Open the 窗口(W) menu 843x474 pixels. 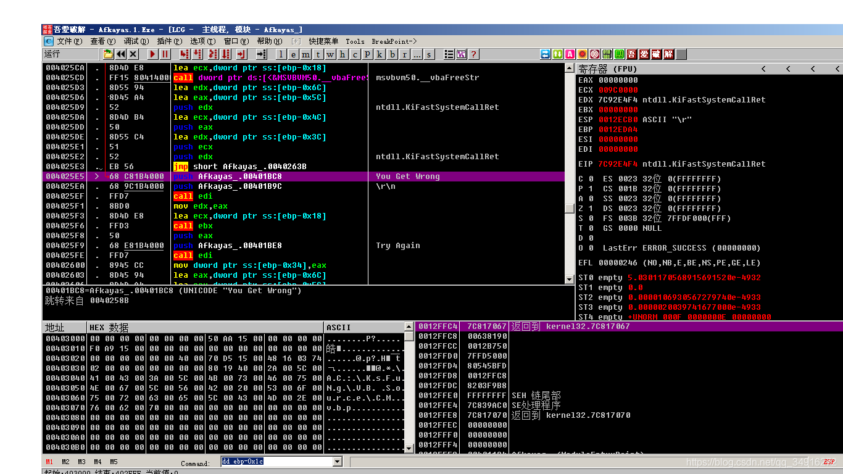pos(236,41)
